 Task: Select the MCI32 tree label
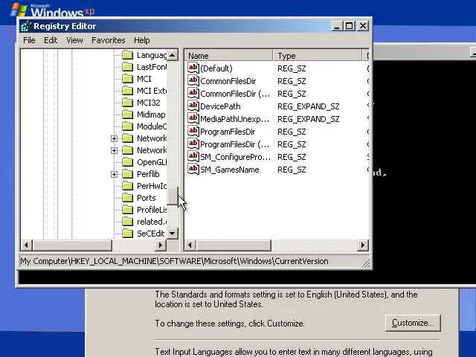click(149, 103)
